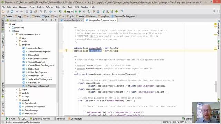Click the CRLF line separator indicator

point(176,122)
